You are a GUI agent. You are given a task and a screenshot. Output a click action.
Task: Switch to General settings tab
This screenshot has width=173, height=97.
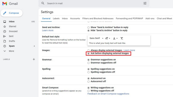[x=46, y=19]
